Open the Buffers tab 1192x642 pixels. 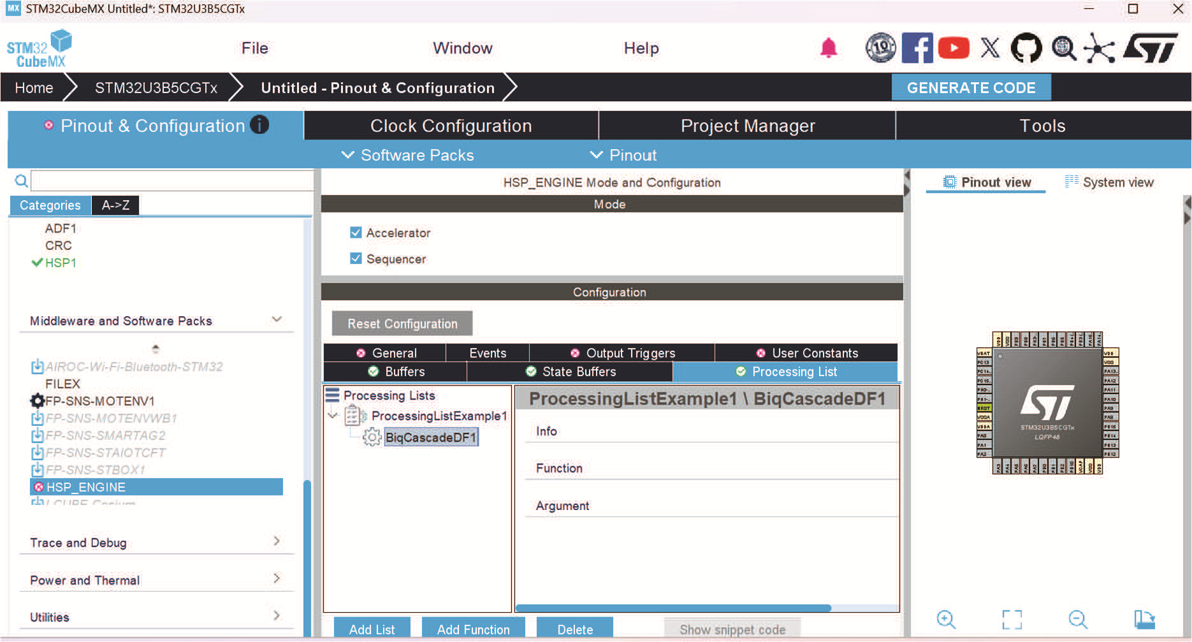[395, 371]
